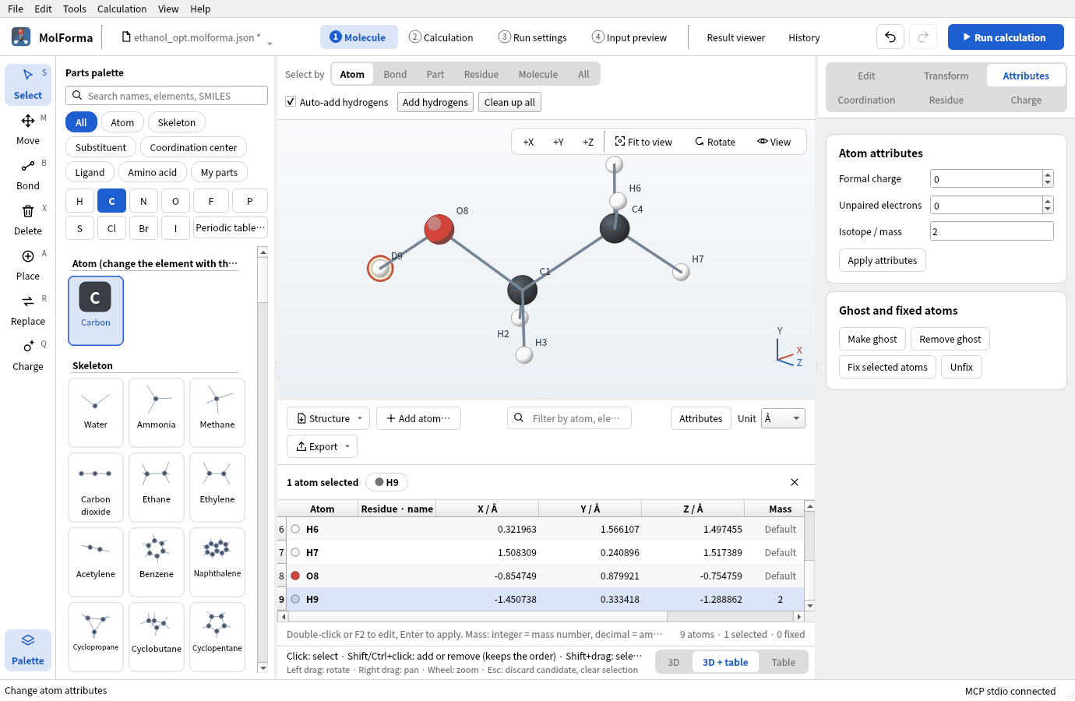Screen dimensions: 1075x701
Task: Select the Carbon atom part card
Action: click(96, 311)
